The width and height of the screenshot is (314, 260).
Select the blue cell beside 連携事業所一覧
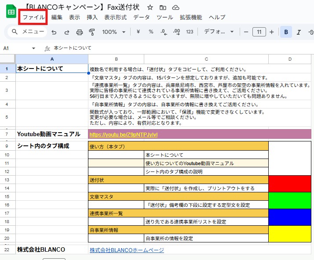pos(290,217)
